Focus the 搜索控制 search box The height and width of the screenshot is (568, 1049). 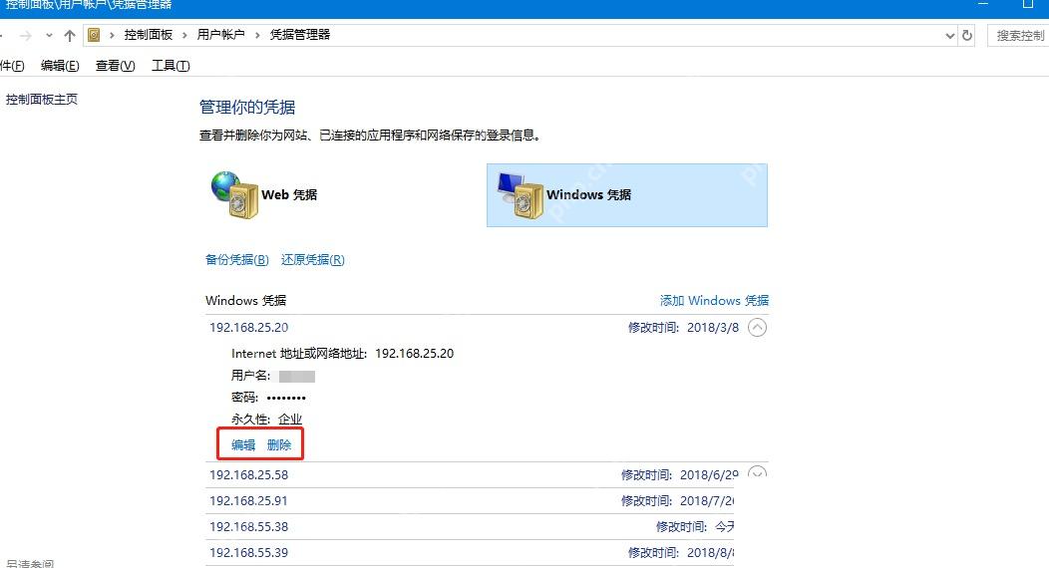pyautogui.click(x=1018, y=36)
